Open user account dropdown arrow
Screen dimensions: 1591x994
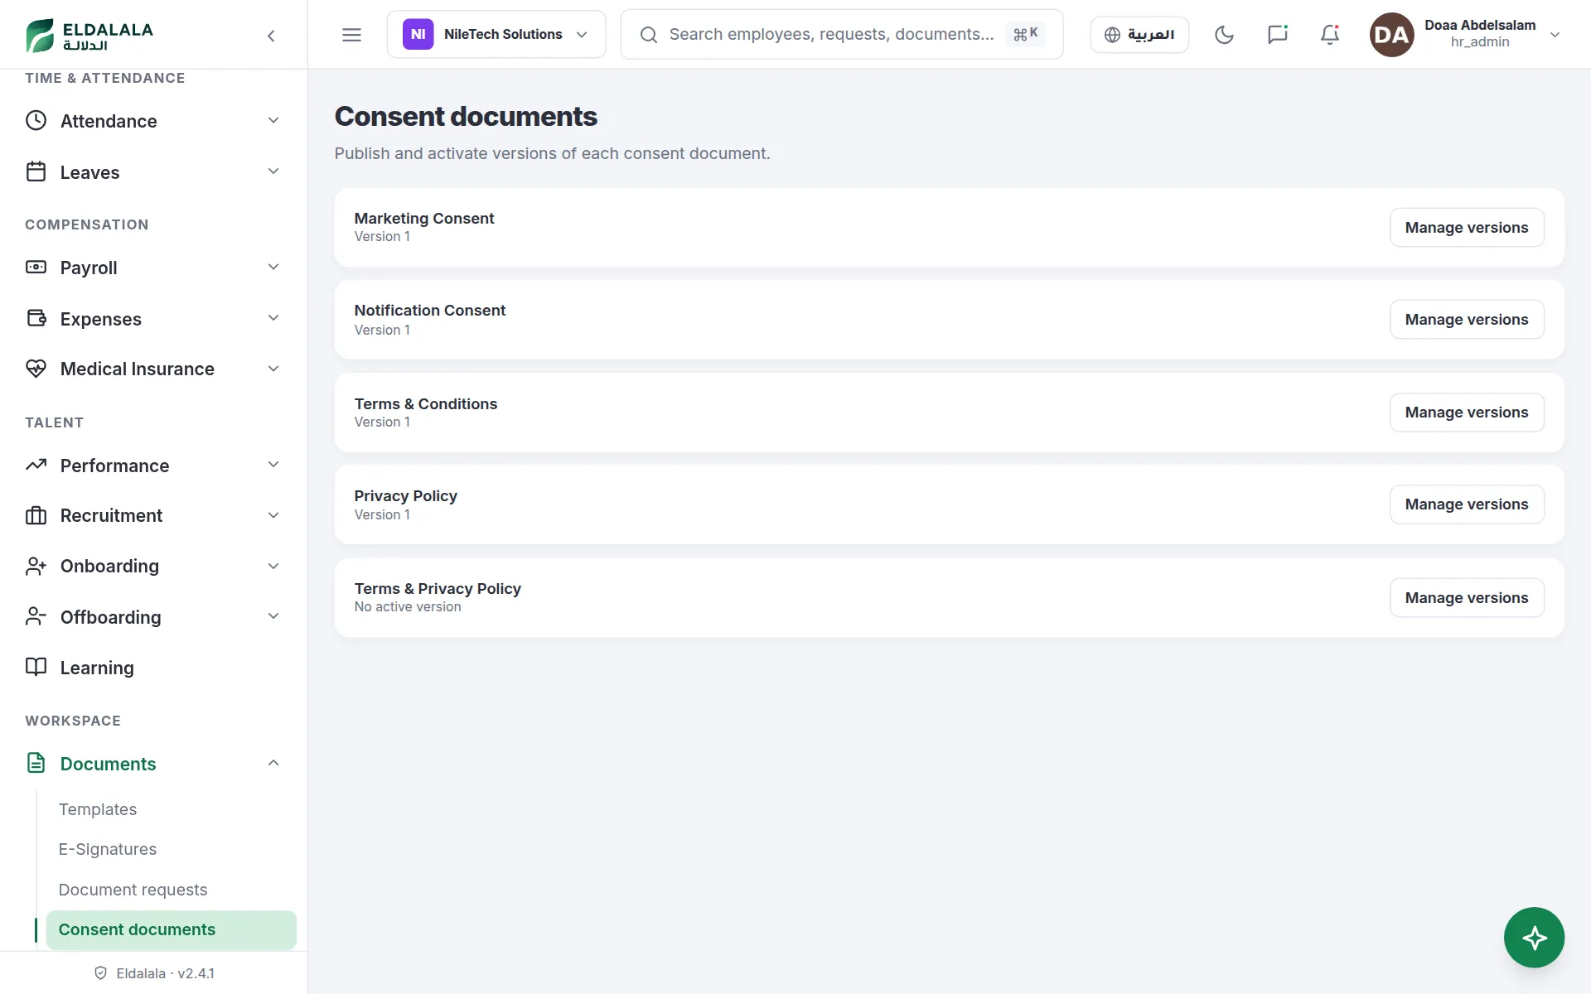tap(1555, 35)
